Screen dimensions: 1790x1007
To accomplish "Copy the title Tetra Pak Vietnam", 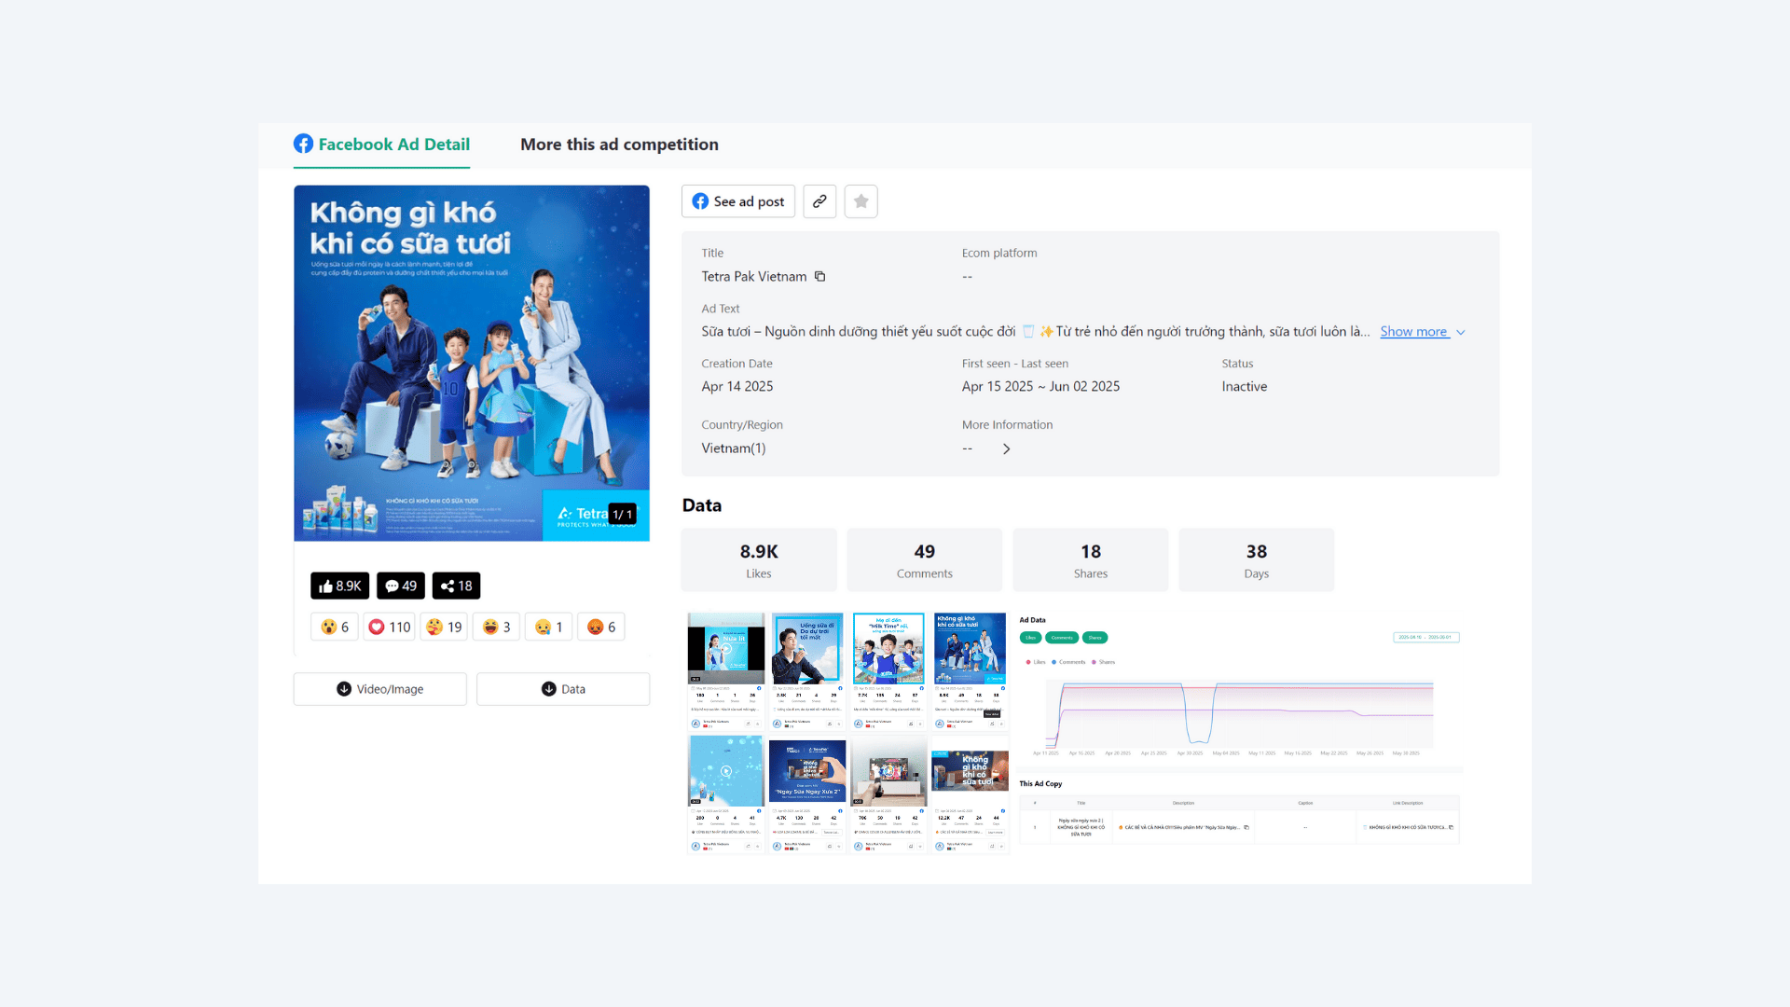I will pos(820,277).
